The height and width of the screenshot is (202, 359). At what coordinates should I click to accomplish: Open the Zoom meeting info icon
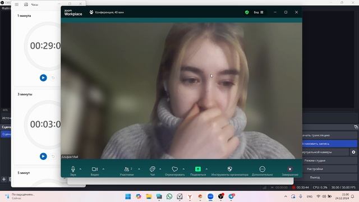[91, 12]
